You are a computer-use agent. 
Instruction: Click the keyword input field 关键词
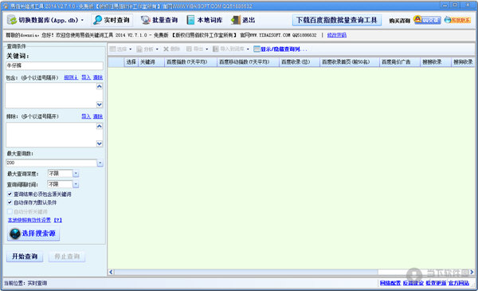click(x=54, y=65)
